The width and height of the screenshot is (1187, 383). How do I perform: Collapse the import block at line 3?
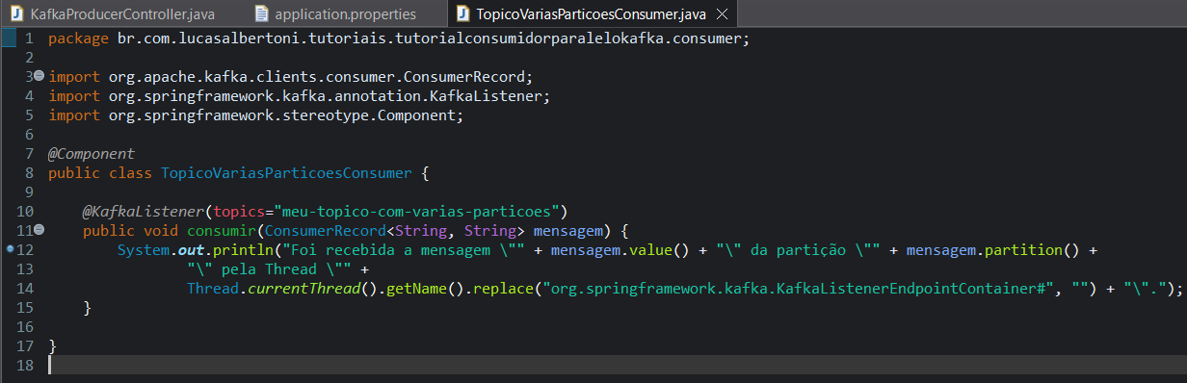pos(40,76)
